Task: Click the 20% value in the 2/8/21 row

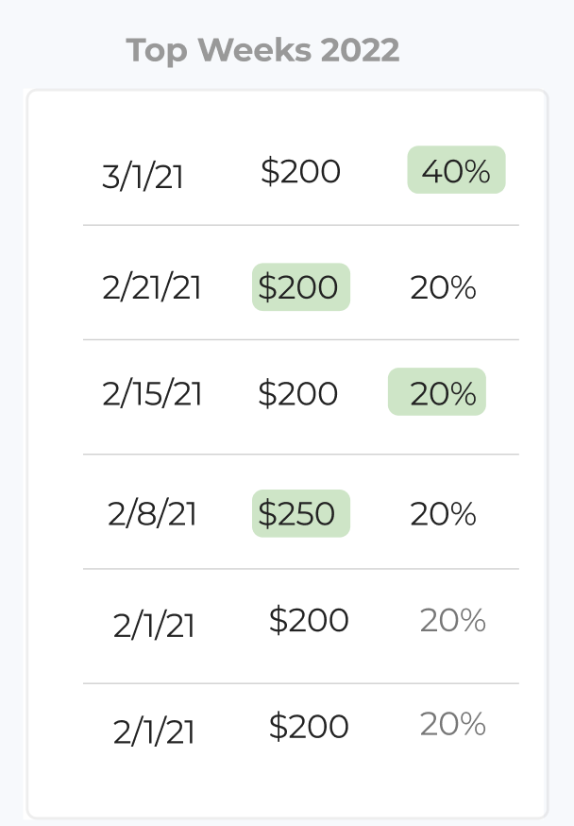Action: pos(443,513)
